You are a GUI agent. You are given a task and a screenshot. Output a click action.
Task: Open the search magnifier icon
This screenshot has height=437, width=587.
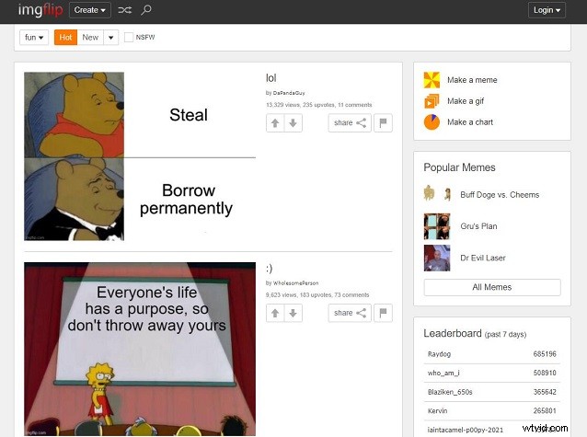point(146,10)
